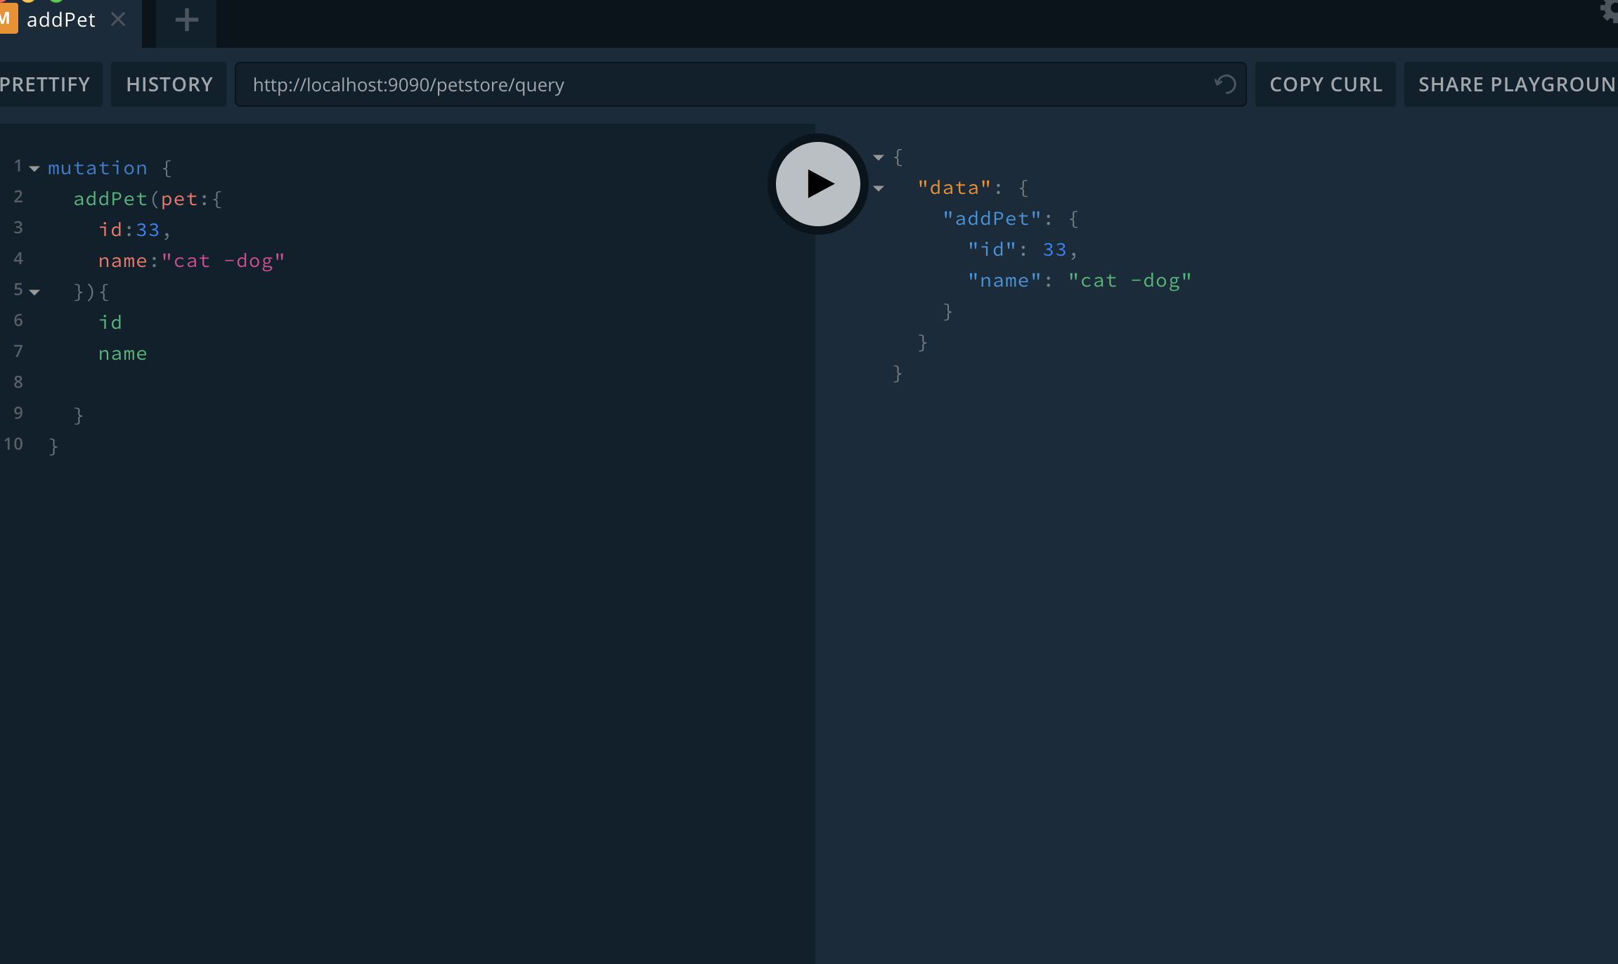The image size is (1618, 964).
Task: Reload the schema using the refresh icon
Action: [x=1225, y=84]
